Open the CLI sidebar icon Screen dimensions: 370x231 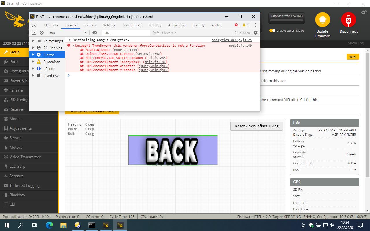click(x=6, y=204)
